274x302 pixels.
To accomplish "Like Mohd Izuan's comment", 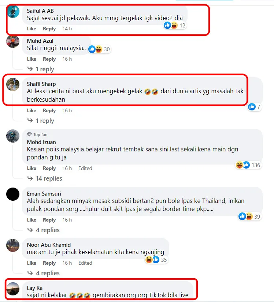I will click(x=32, y=168).
